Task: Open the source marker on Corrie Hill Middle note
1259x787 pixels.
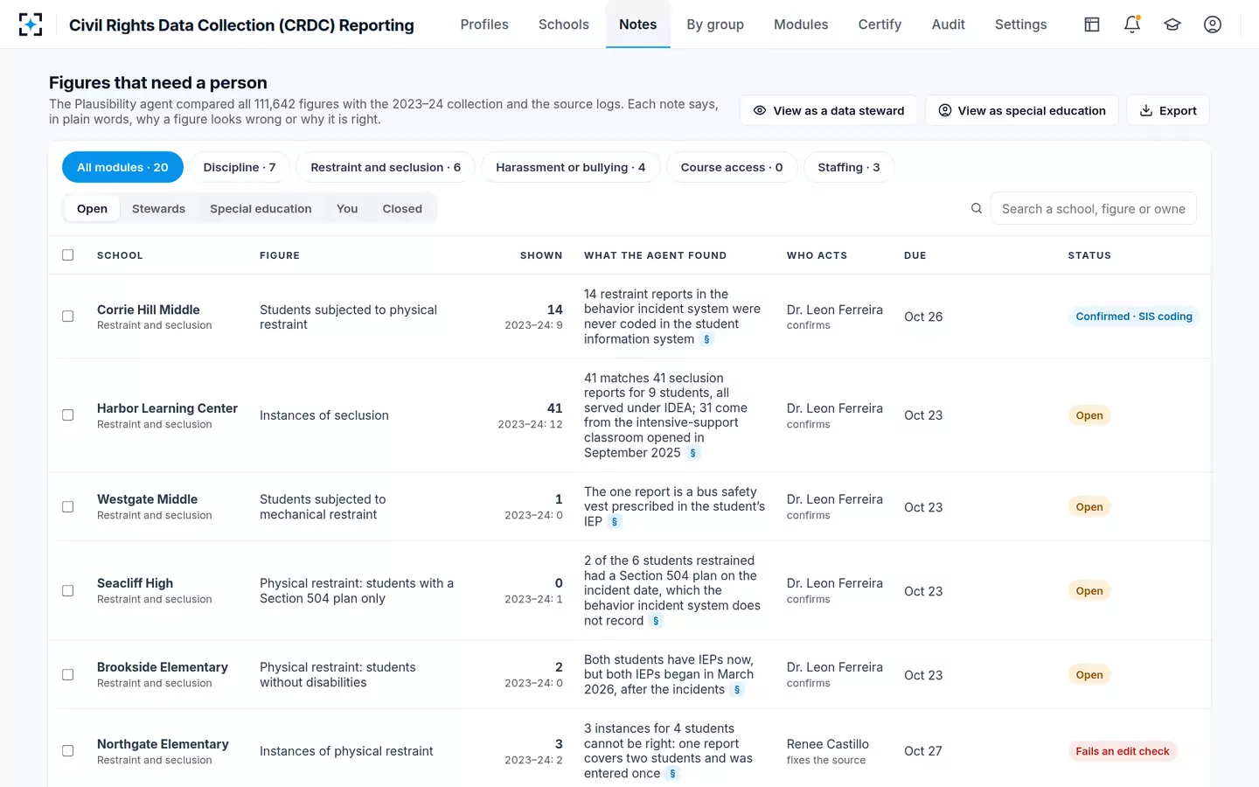Action: click(x=707, y=339)
